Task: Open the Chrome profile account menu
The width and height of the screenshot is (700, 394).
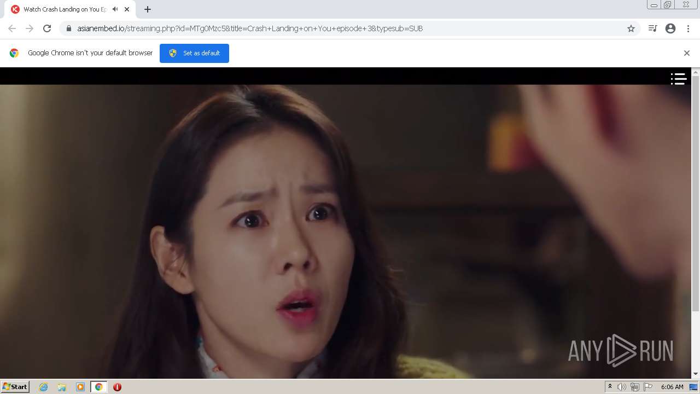Action: tap(670, 28)
